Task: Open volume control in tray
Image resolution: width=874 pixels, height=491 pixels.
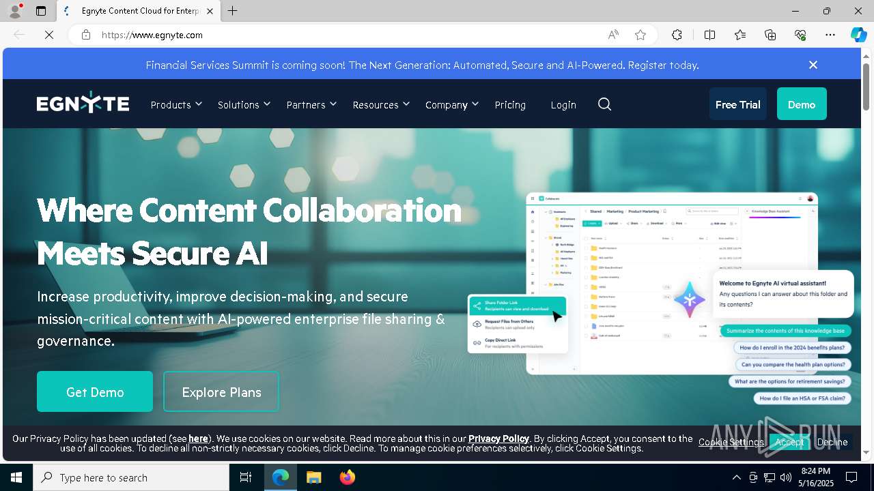Action: coord(786,477)
